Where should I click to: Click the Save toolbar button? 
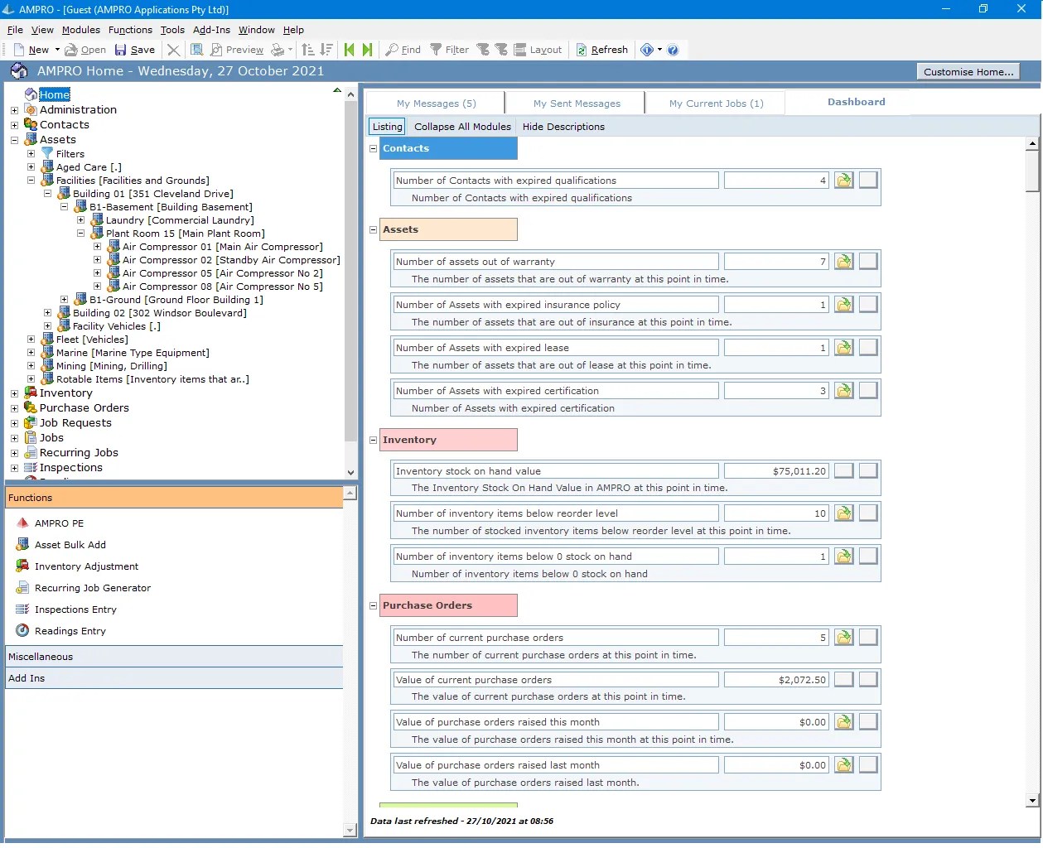[134, 50]
